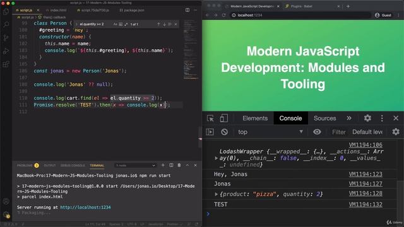404x227 pixels.
Task: Toggle Match Case in find widget
Action: [x=115, y=24]
